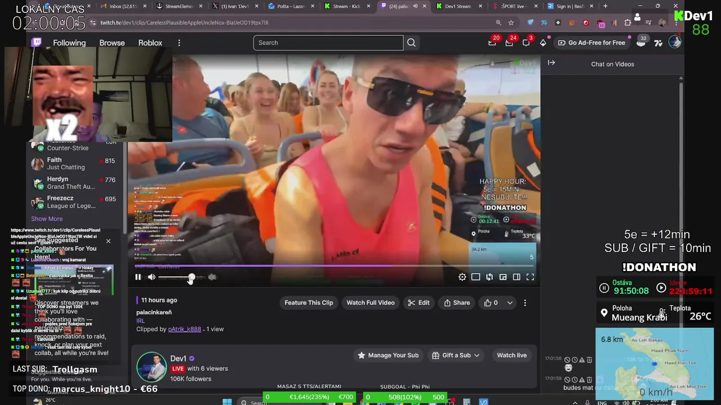Viewport: 721px width, 405px height.
Task: Switch to the Dev1 Stream tab
Action: 460,6
